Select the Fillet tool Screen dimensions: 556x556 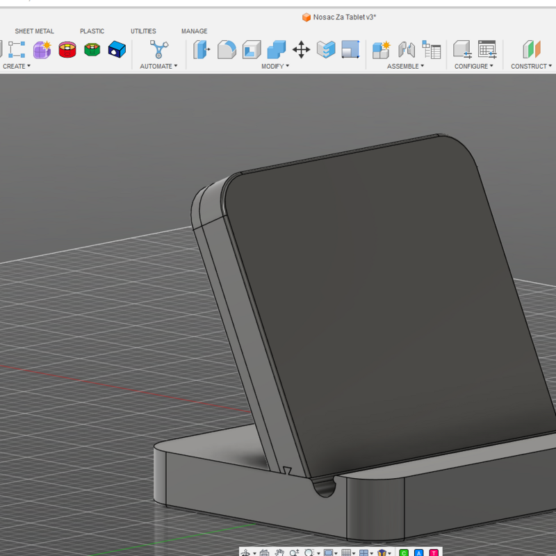pyautogui.click(x=227, y=49)
